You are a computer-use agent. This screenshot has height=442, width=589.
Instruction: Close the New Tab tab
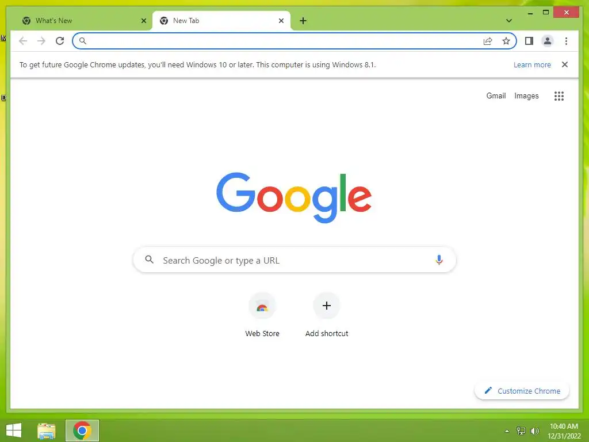(281, 21)
